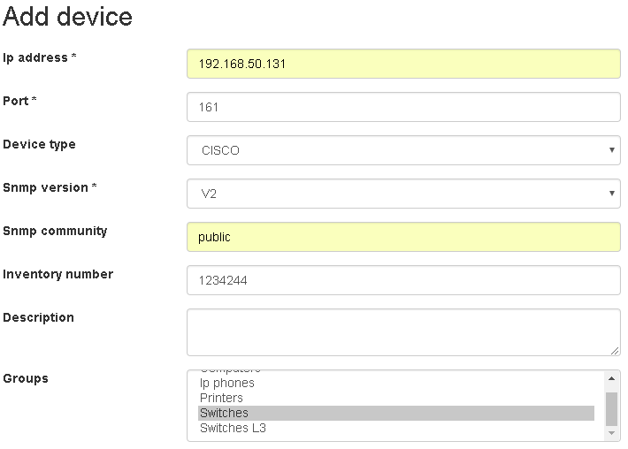Select the highlighted Switches group

click(x=225, y=413)
